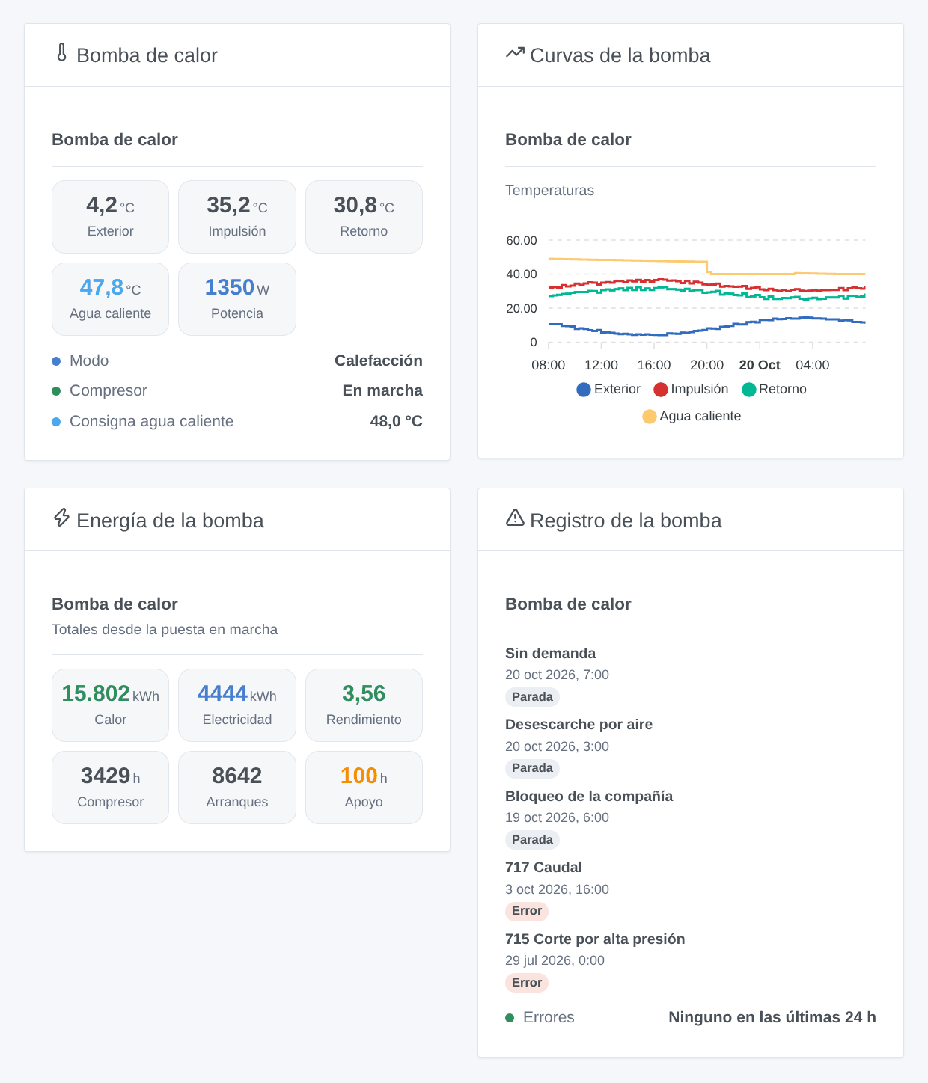This screenshot has width=928, height=1083.
Task: Click the Energía de la bomba panel title
Action: click(x=170, y=521)
